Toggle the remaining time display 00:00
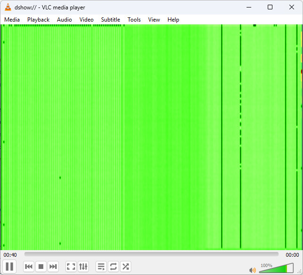303x275 pixels. (x=292, y=255)
